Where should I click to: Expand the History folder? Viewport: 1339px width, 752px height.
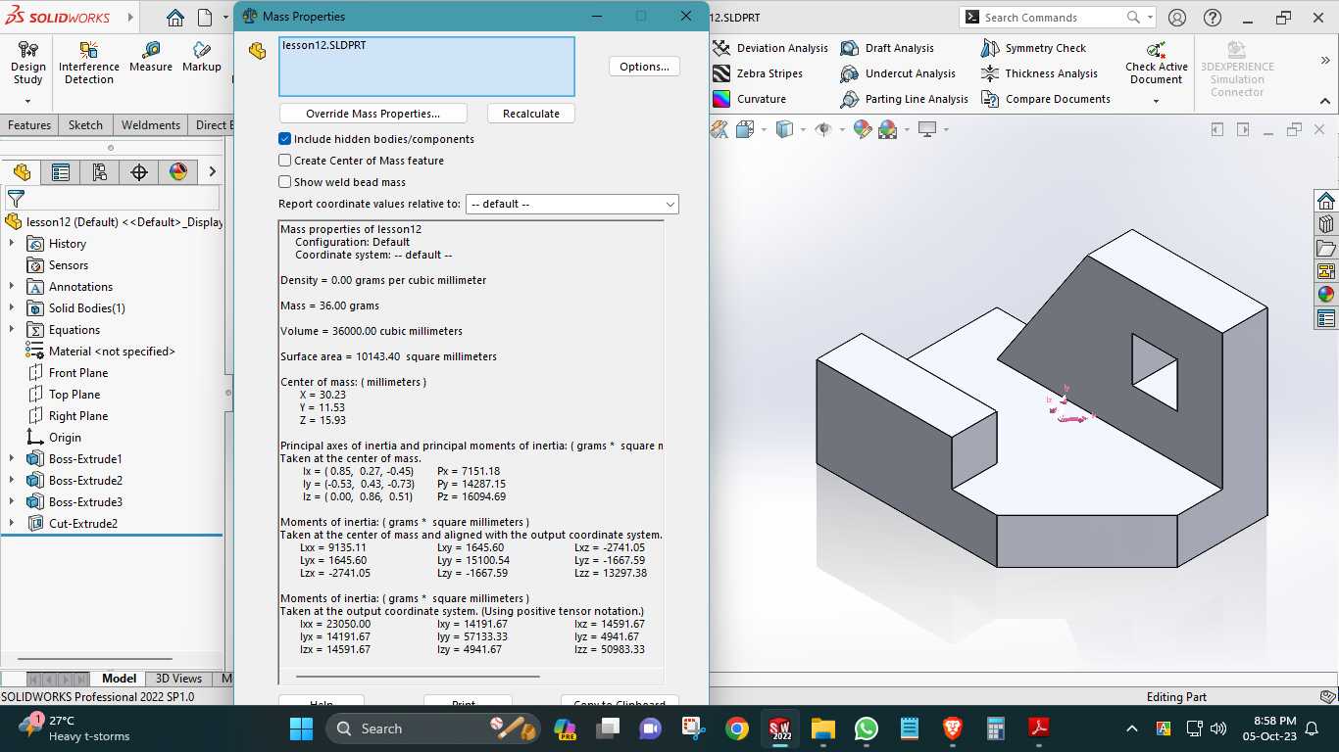click(x=12, y=244)
